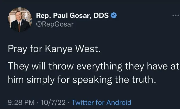This screenshot has height=109, width=180.
Task: Click the display name Rep. Paul Gosar
Action: 64,16
